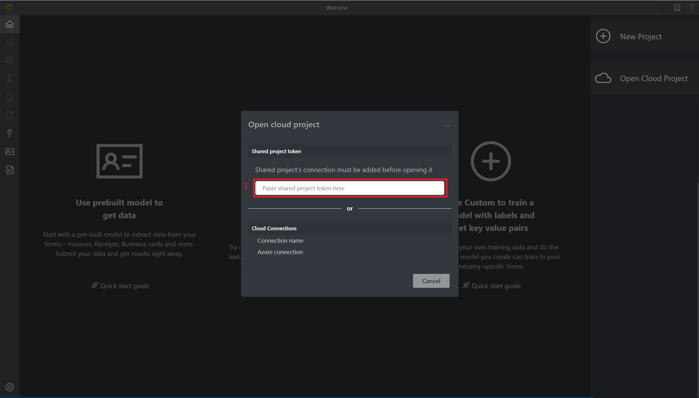
Task: Select the Azure connection entry
Action: pos(280,252)
